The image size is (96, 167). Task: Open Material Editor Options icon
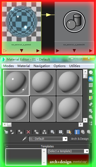[91, 111]
